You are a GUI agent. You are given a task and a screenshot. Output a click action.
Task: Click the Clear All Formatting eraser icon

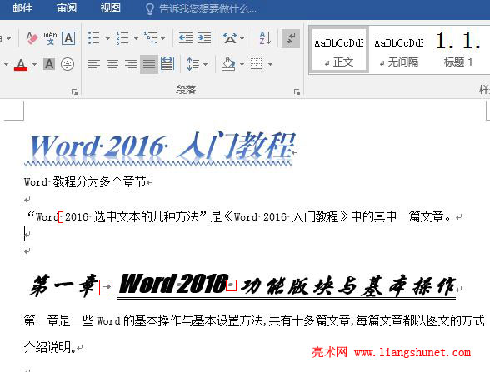tap(32, 38)
